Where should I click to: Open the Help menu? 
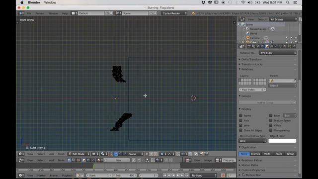click(x=65, y=13)
